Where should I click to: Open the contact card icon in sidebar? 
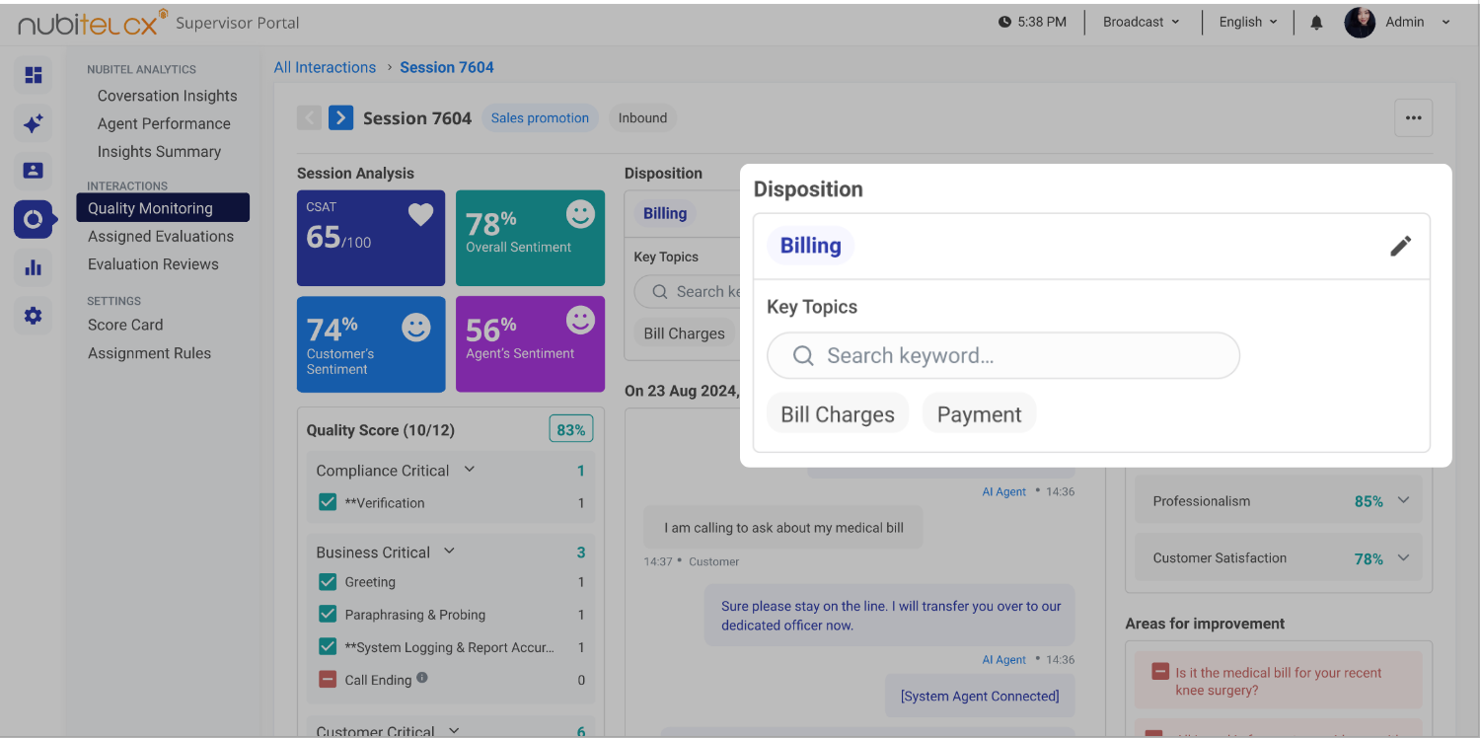tap(34, 171)
